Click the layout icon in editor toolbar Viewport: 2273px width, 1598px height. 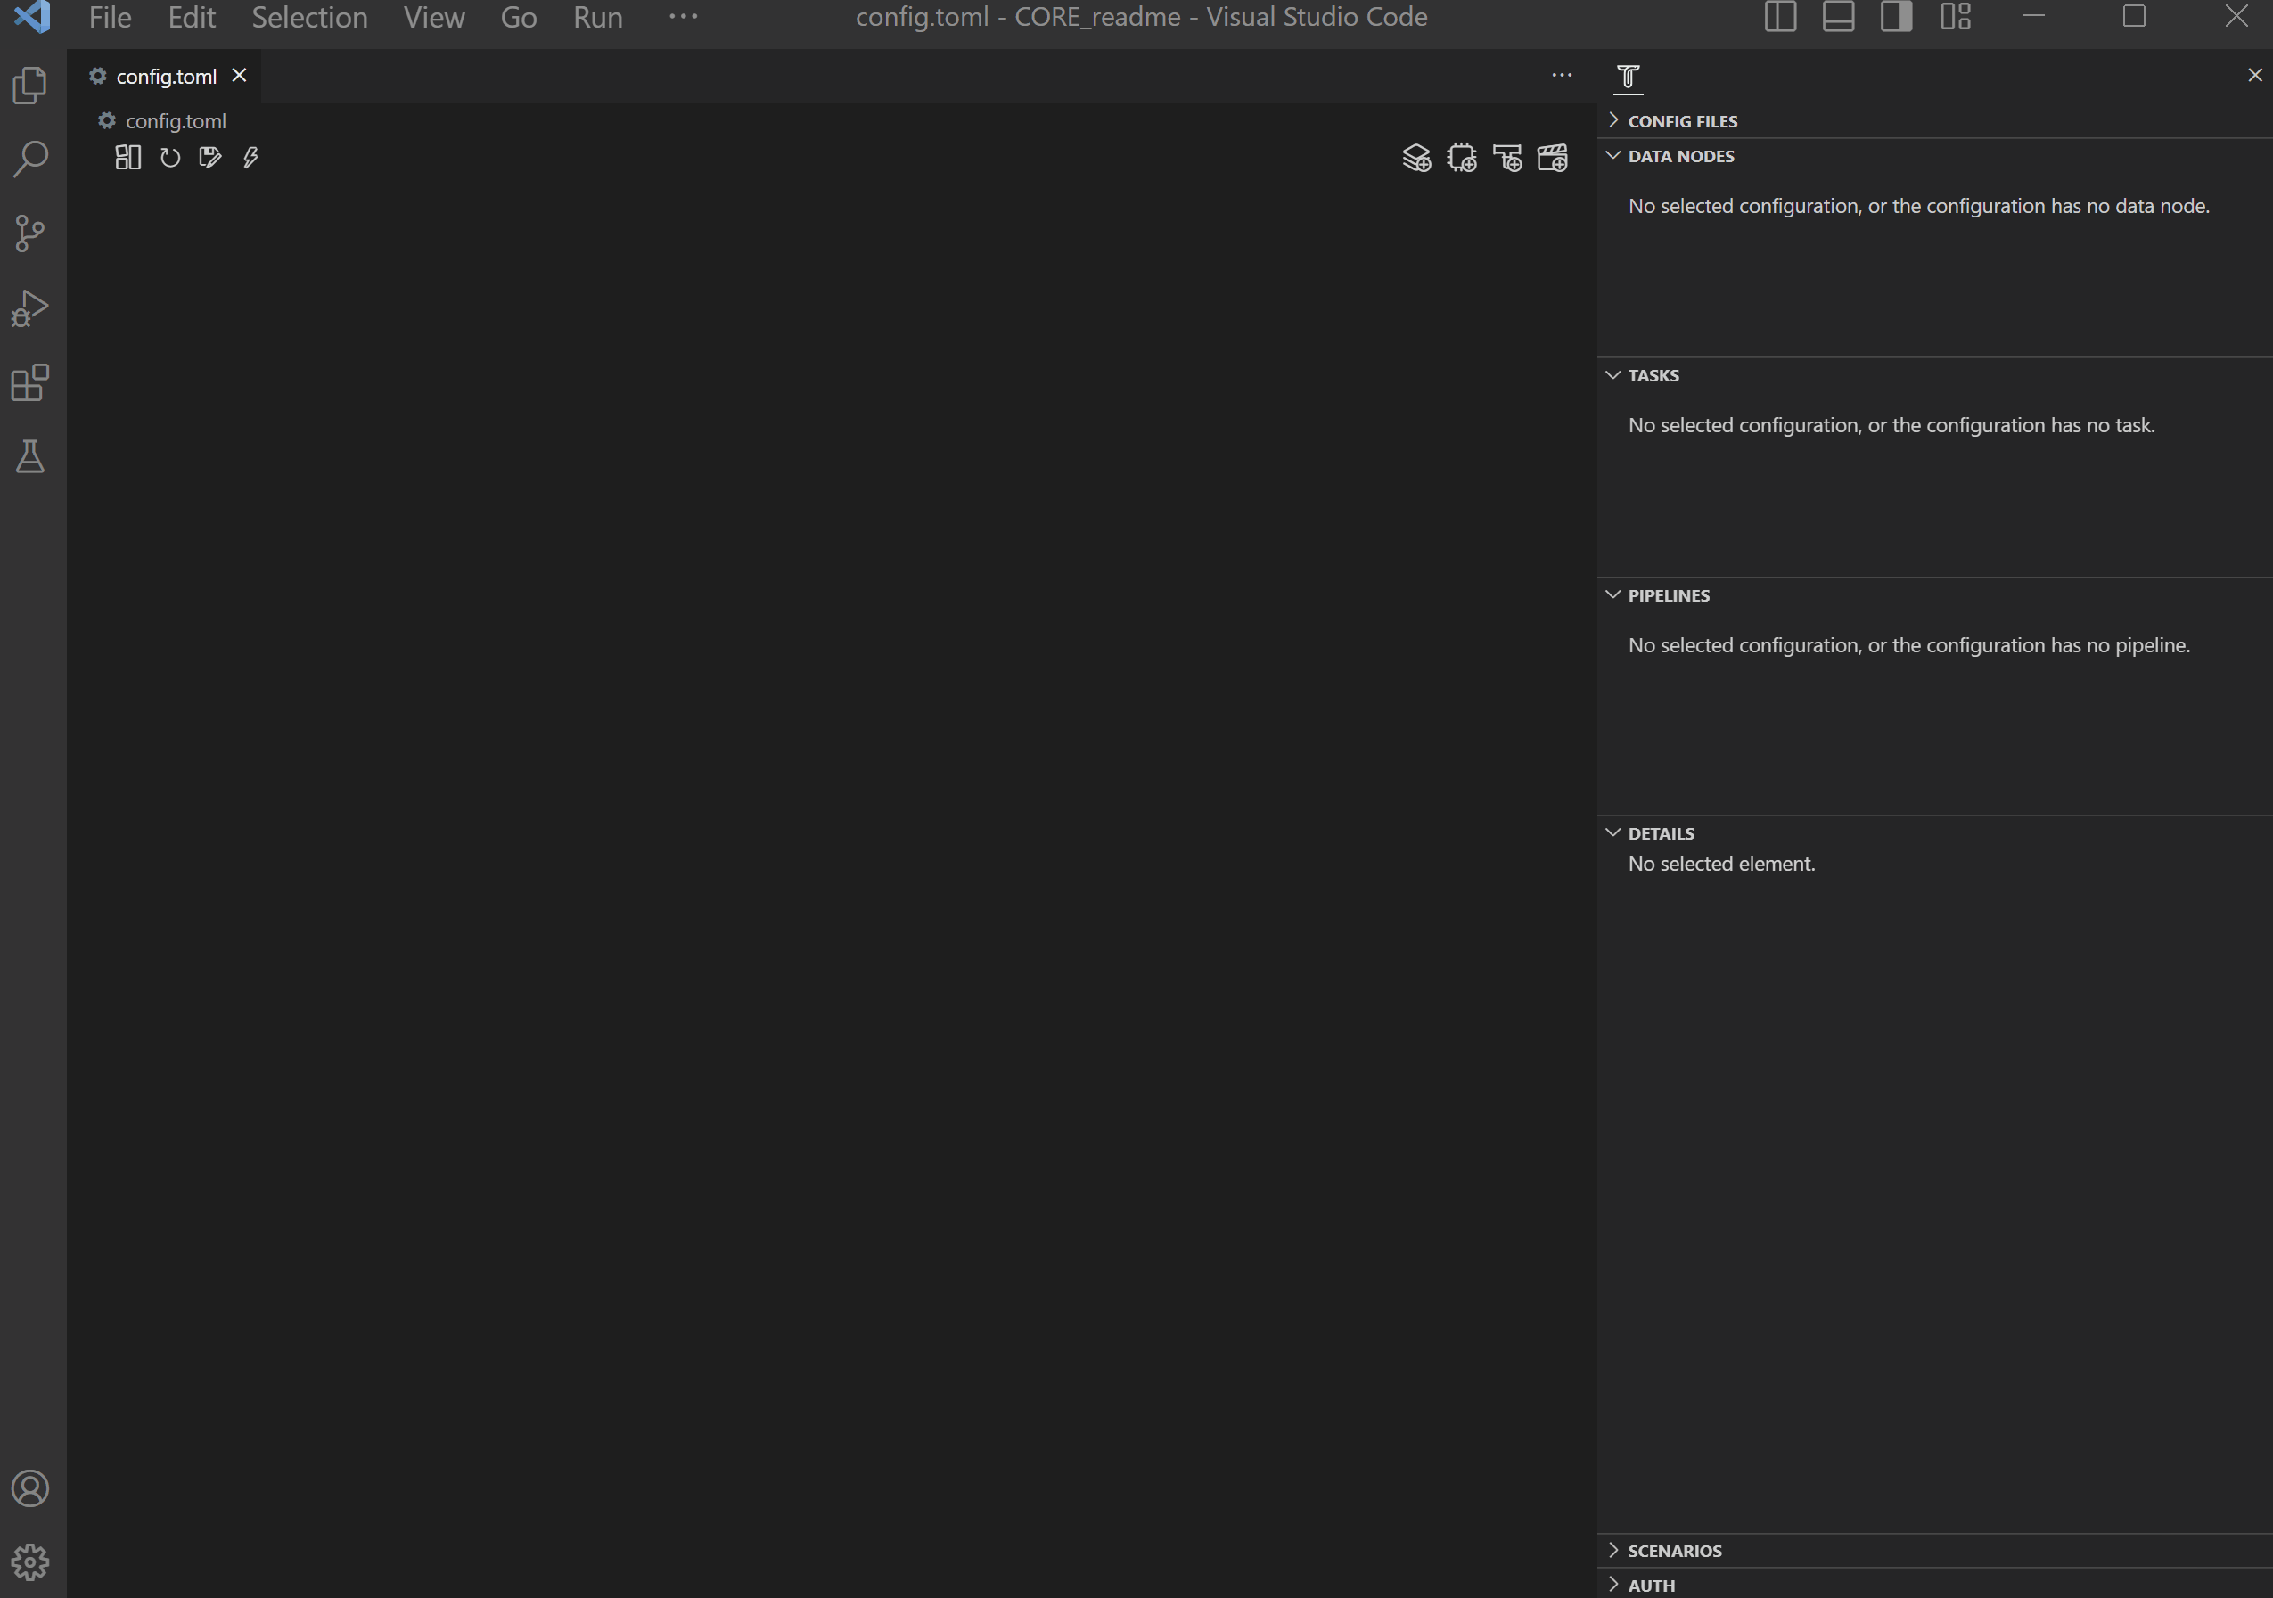pyautogui.click(x=127, y=158)
